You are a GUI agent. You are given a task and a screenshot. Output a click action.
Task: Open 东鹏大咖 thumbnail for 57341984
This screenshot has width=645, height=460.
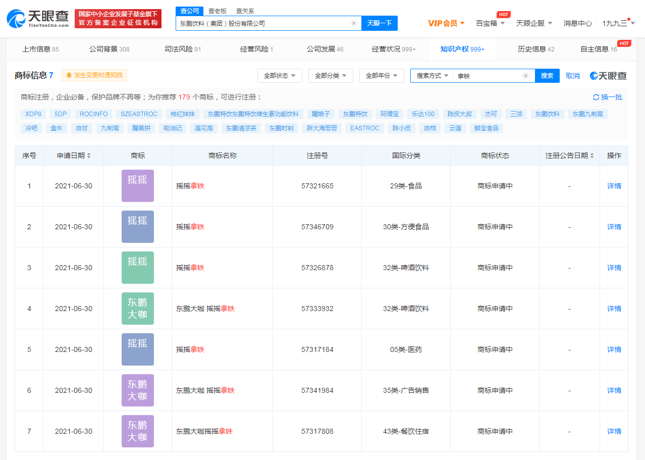(138, 390)
